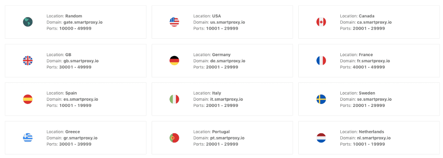
Task: Click the Sweden flag icon
Action: pos(321,99)
